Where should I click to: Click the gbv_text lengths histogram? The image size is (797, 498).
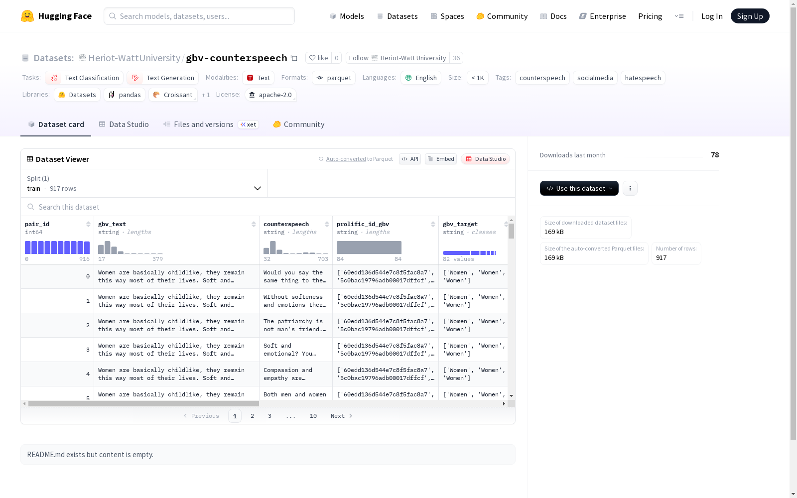[x=131, y=248]
